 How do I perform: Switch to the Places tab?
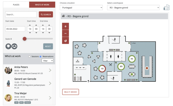click(x=16, y=5)
